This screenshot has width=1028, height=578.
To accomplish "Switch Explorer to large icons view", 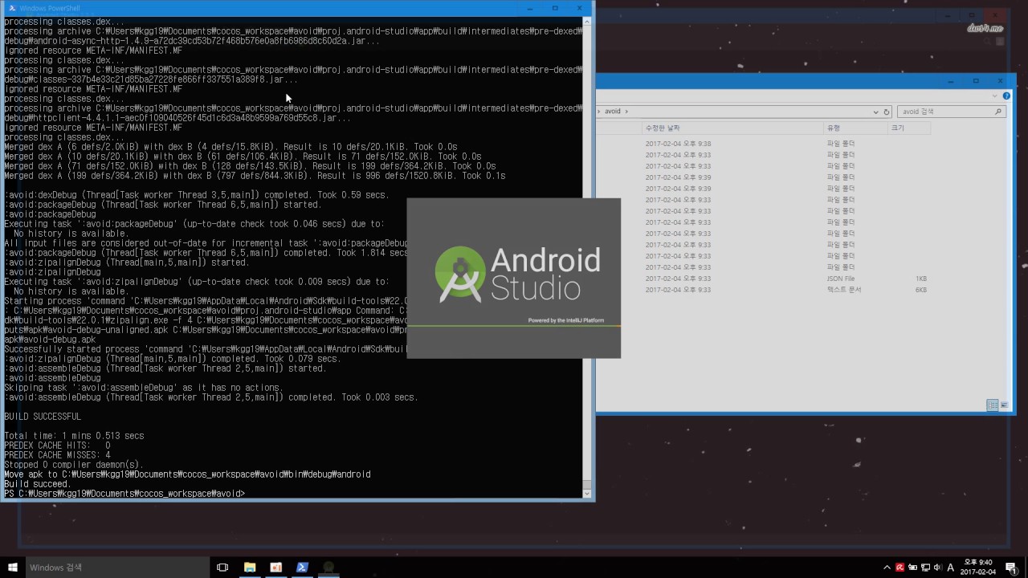I will coord(1005,405).
